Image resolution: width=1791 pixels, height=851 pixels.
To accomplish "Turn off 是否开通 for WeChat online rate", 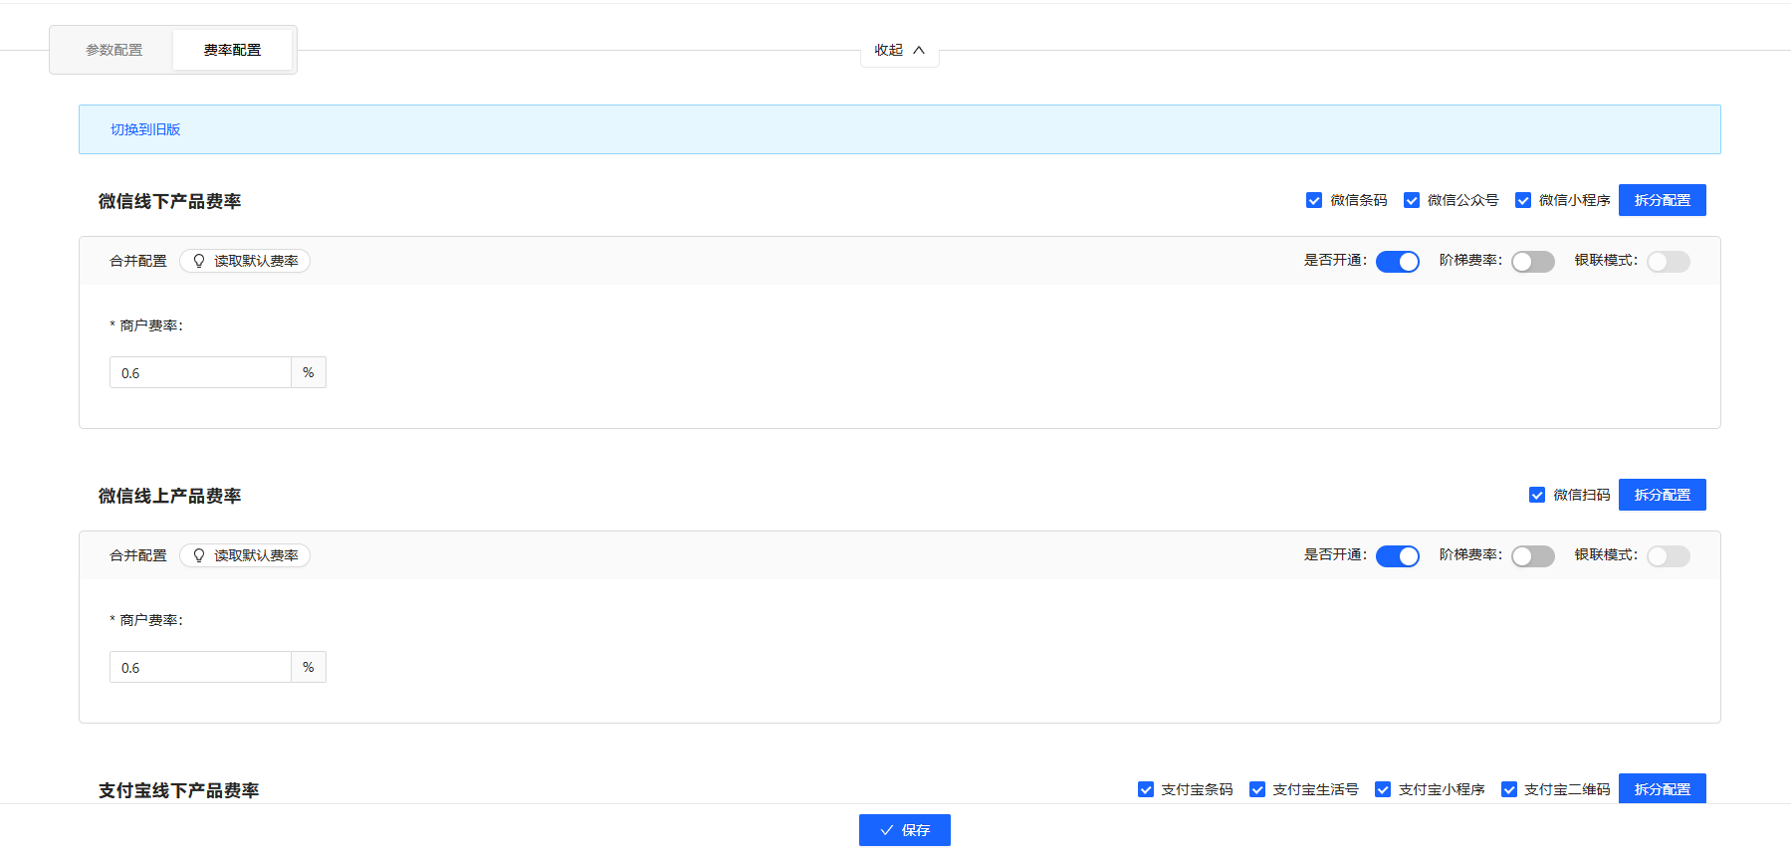I will (x=1397, y=556).
